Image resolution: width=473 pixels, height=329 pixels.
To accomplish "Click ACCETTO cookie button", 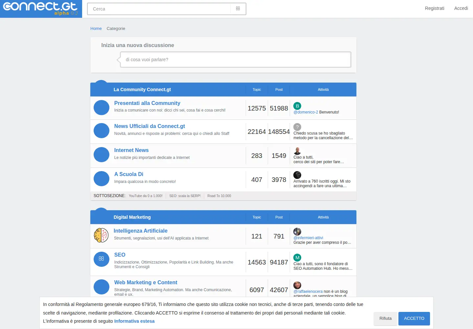I will point(414,318).
